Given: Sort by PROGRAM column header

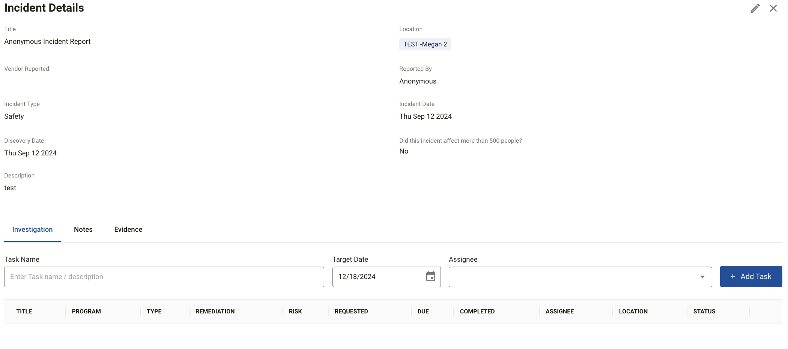Looking at the screenshot, I should pyautogui.click(x=86, y=312).
